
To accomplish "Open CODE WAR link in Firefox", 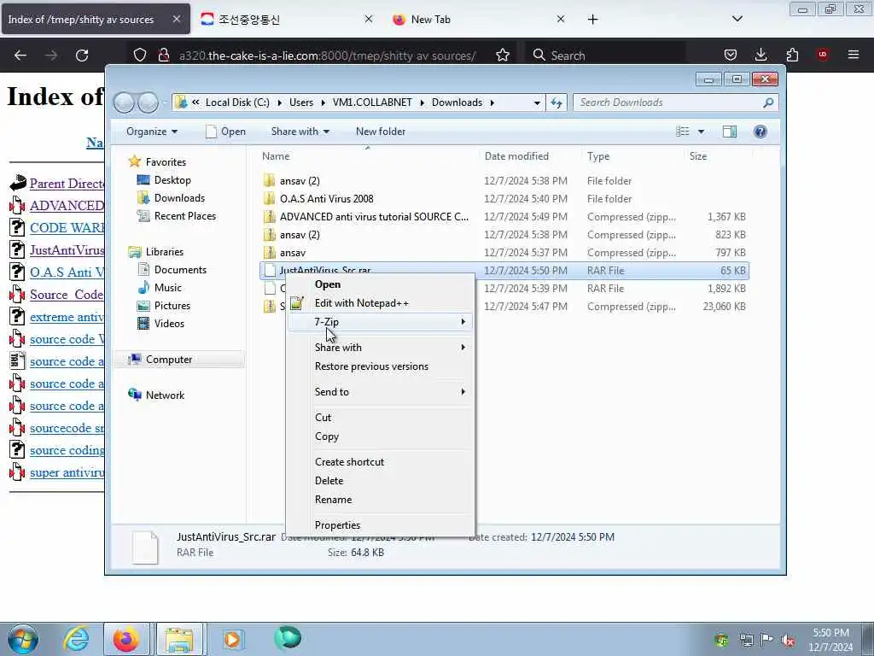I will click(x=67, y=227).
